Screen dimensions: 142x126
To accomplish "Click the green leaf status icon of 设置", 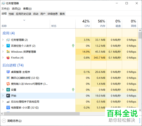I will point(73,89).
